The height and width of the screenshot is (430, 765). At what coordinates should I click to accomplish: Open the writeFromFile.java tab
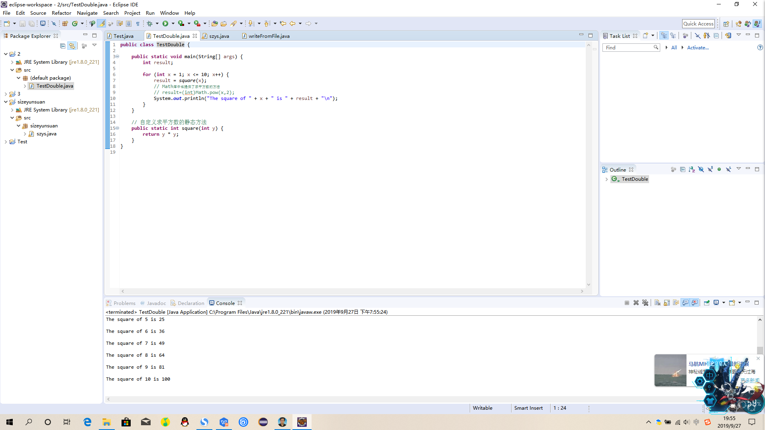[269, 36]
